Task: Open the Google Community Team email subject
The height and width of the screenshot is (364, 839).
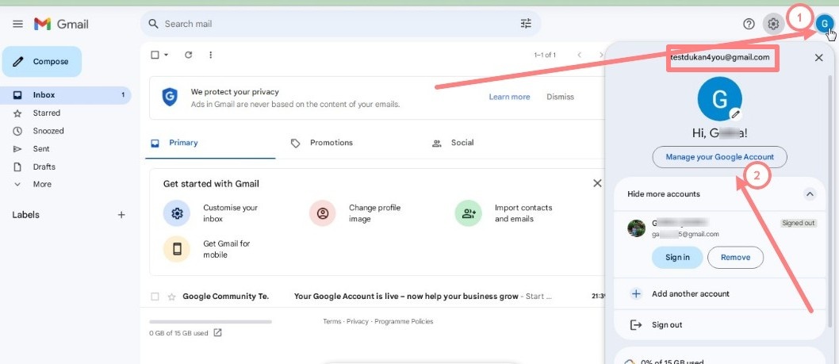Action: coord(406,297)
